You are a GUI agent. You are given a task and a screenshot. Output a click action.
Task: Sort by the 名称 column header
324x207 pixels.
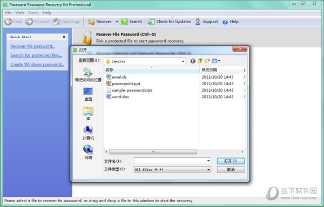151,70
